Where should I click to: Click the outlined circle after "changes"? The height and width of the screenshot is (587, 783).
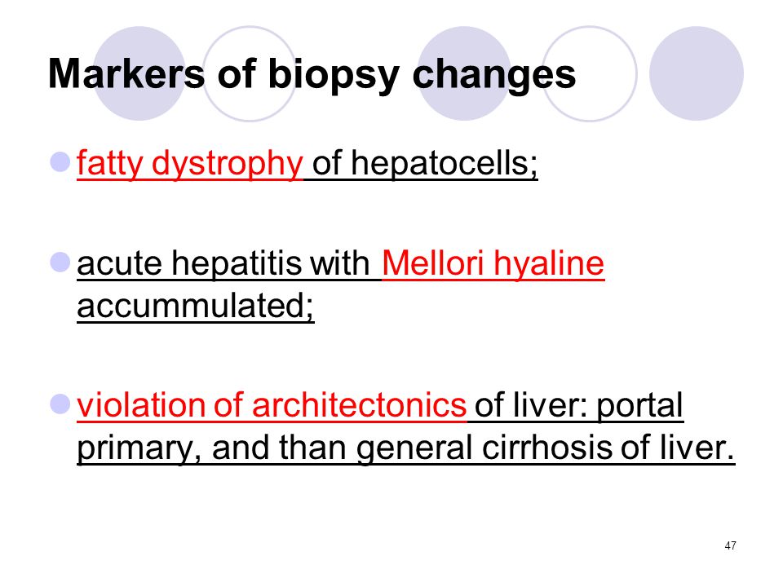pyautogui.click(x=589, y=73)
